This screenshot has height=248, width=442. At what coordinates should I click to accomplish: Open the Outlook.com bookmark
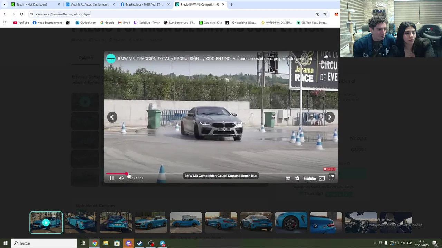pyautogui.click(x=86, y=23)
